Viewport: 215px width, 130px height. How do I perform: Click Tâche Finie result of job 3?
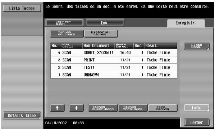coord(158,60)
